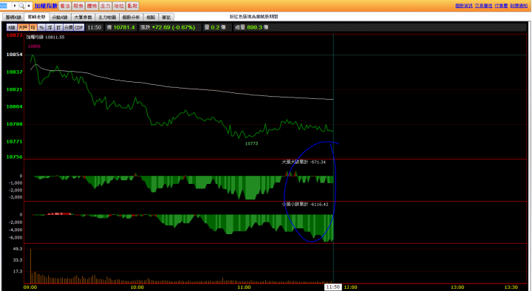Click the magnifier search icon

[x=21, y=6]
